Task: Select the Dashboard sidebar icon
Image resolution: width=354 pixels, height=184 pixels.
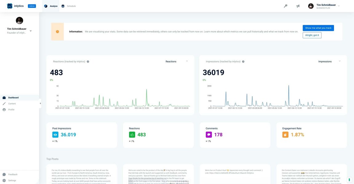Action: tap(3, 97)
